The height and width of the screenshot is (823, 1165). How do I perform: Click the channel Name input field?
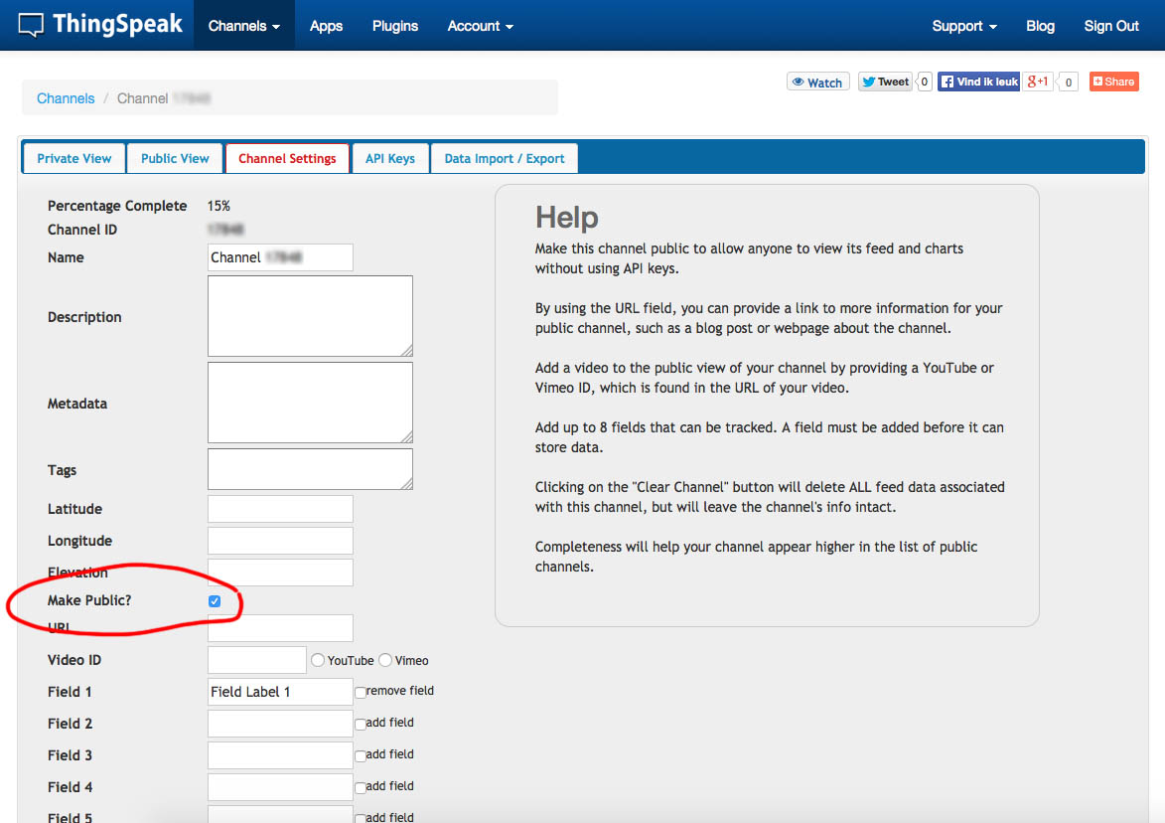coord(280,257)
